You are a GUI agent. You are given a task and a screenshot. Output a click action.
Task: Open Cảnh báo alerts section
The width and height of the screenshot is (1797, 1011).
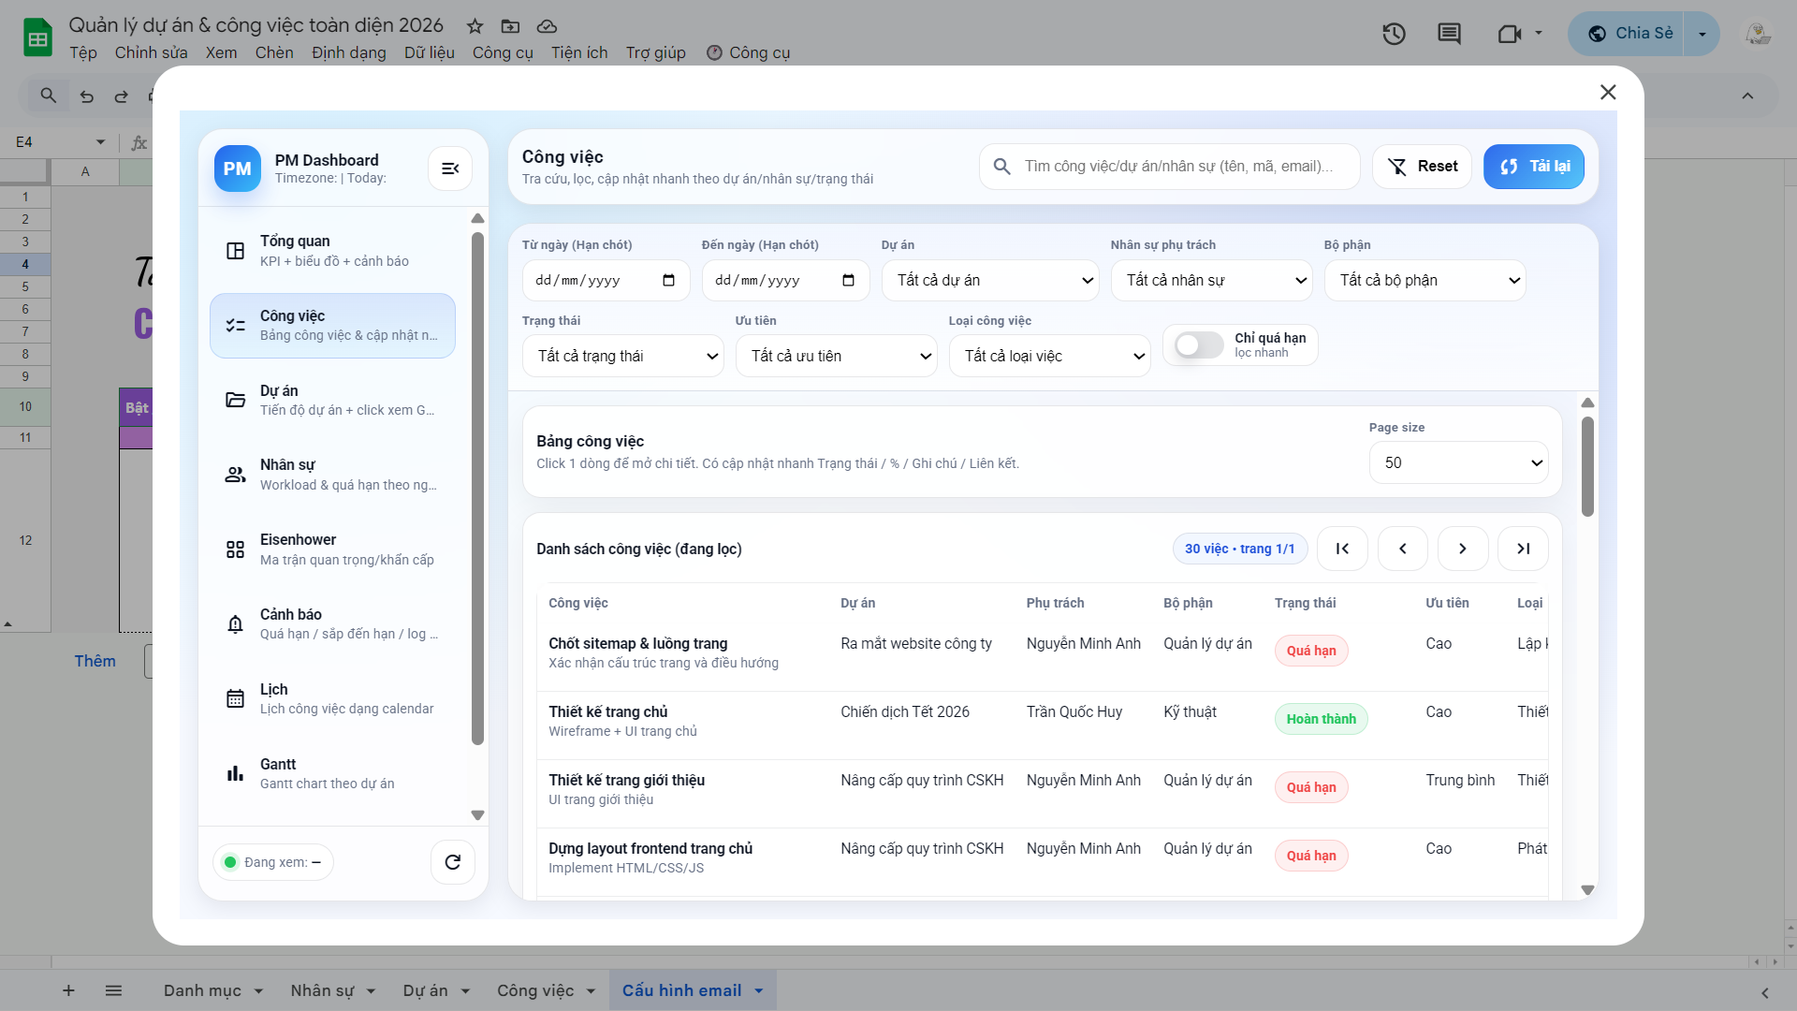(332, 624)
